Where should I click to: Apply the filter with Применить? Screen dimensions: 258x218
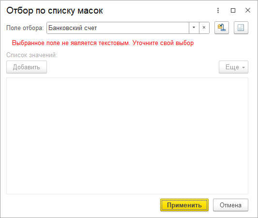[x=184, y=205]
